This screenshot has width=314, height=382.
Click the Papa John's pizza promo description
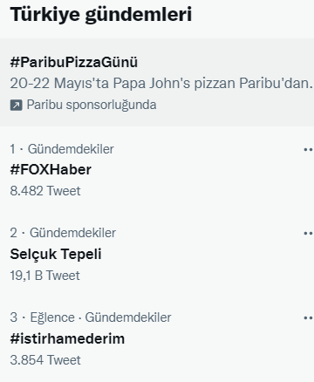point(161,83)
